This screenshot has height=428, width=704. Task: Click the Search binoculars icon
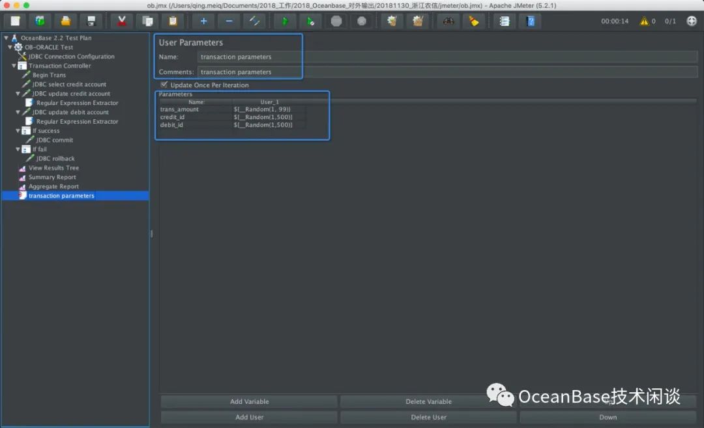(x=448, y=21)
